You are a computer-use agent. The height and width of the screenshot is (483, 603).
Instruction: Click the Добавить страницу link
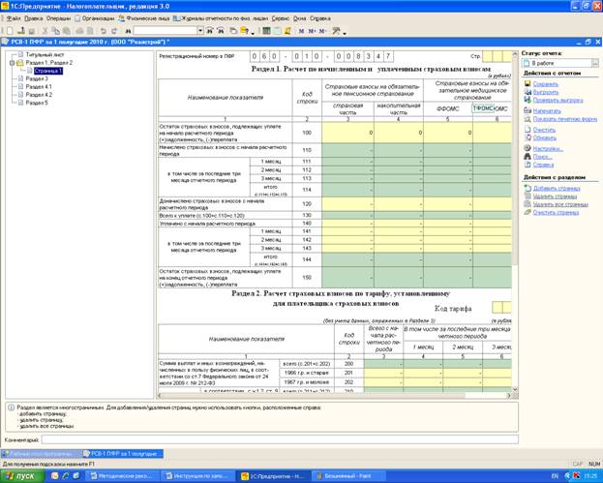pos(557,189)
